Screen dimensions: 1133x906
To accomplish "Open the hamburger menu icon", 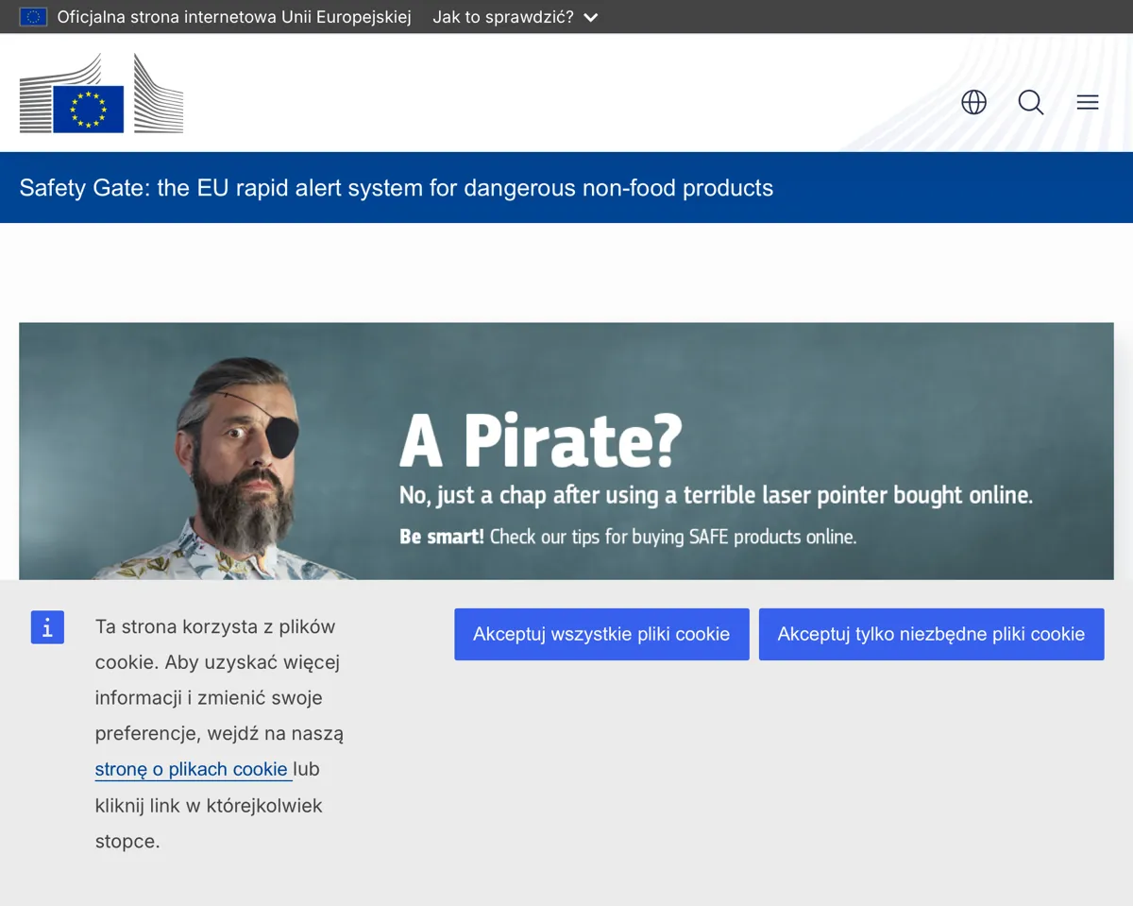I will pos(1088,102).
